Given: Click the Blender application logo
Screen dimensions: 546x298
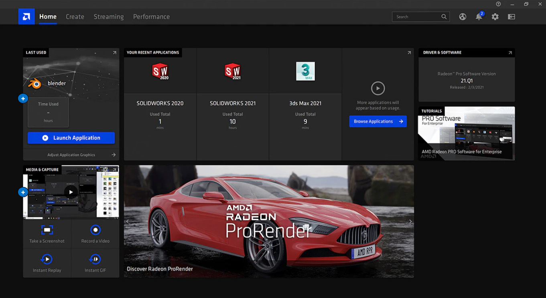Looking at the screenshot, I should point(35,83).
